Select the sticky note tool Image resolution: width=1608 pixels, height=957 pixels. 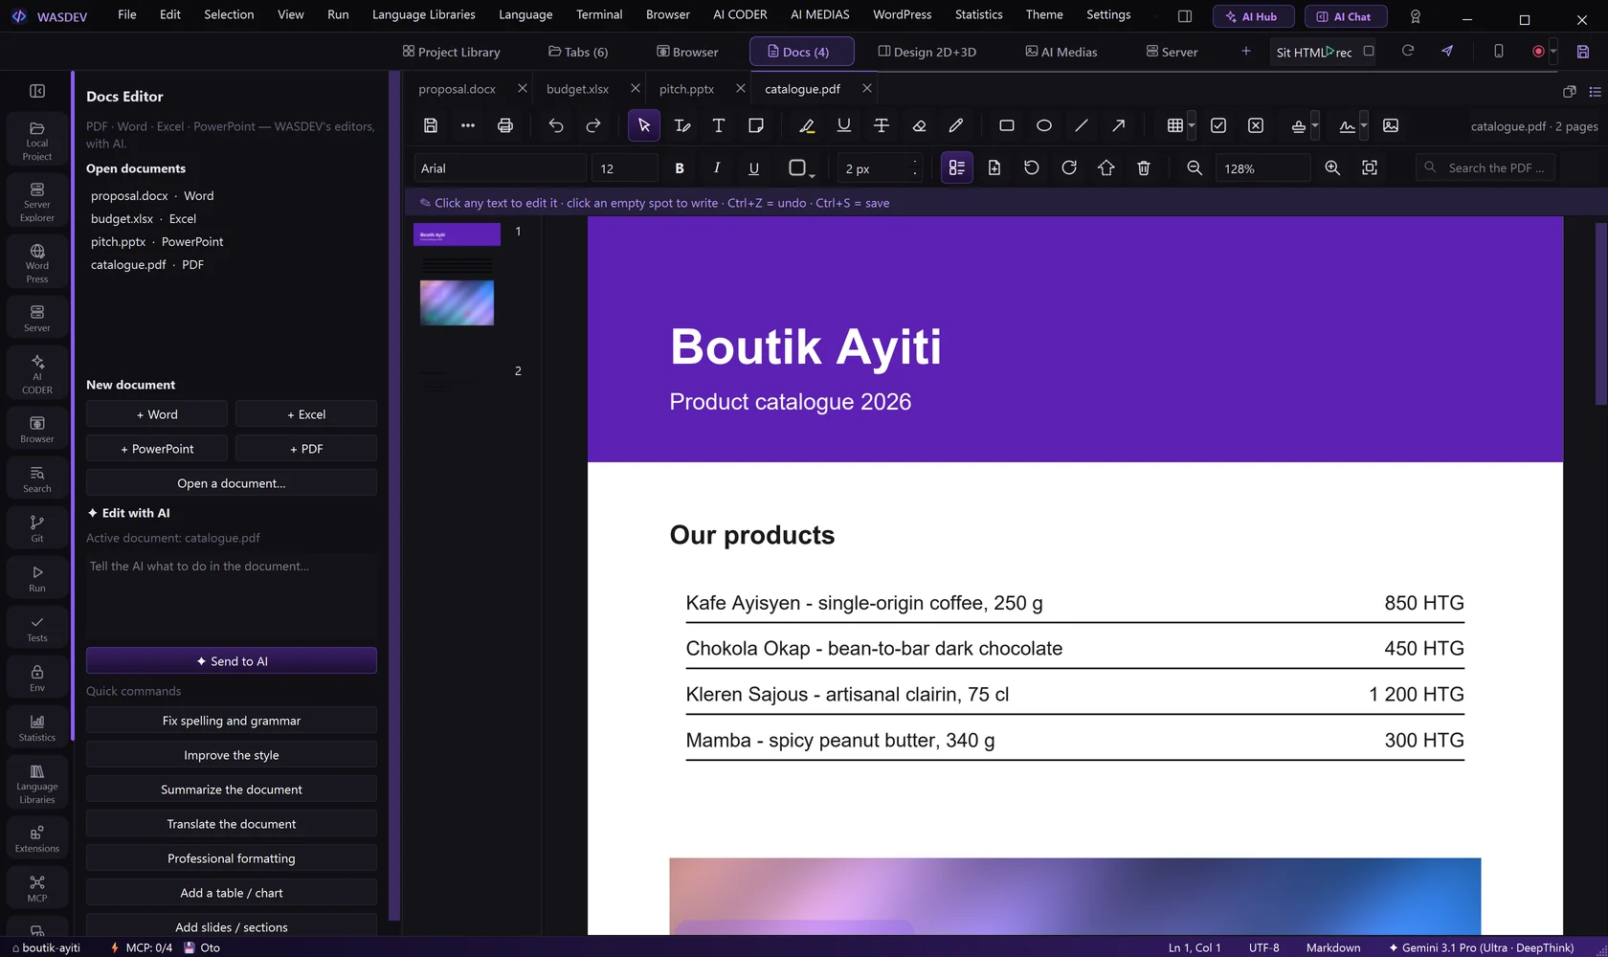(756, 125)
